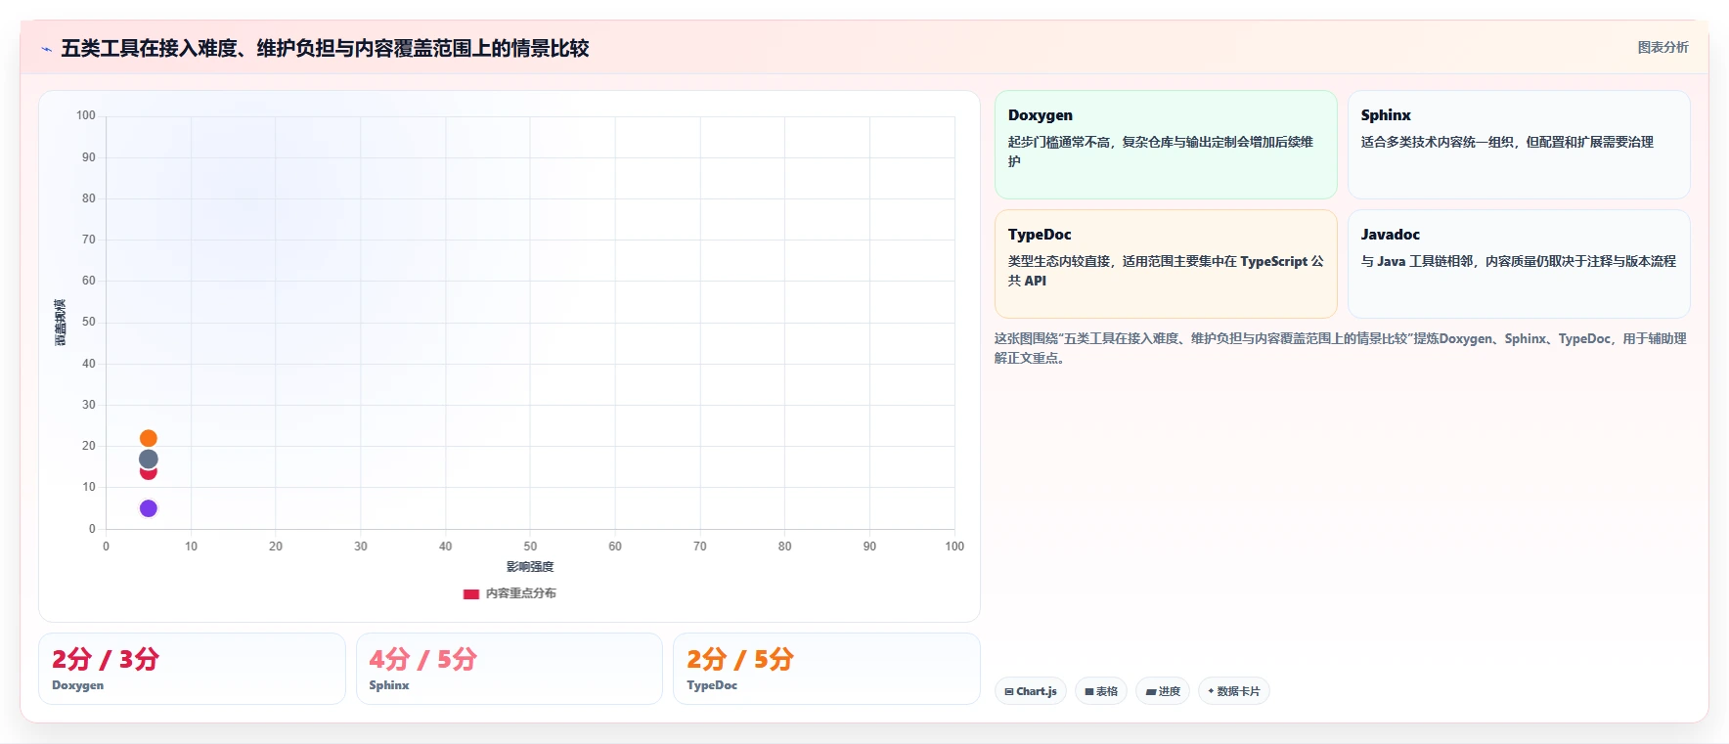Click the x-axis tick label 50
This screenshot has height=744, width=1729.
(x=530, y=547)
